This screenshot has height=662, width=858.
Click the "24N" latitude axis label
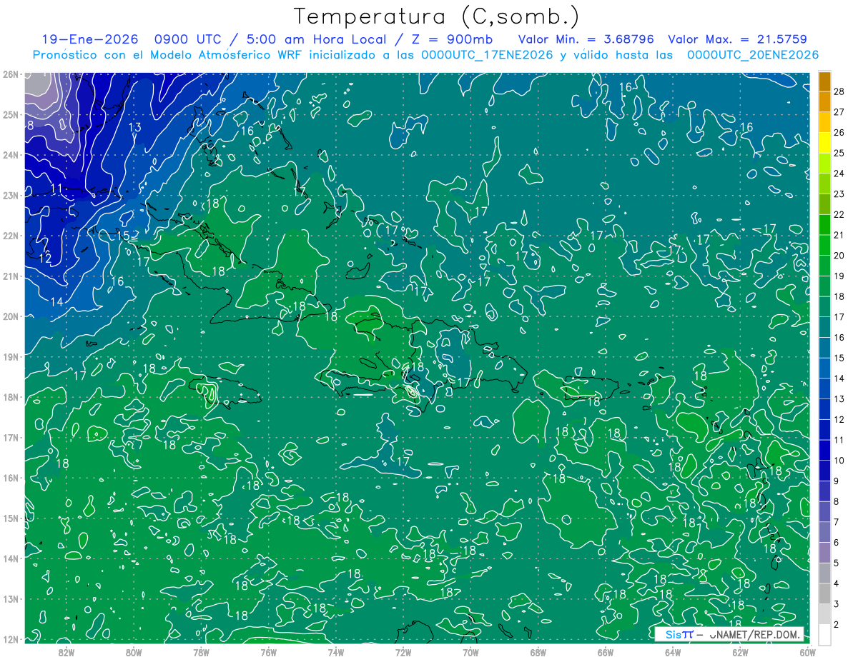[x=11, y=154]
